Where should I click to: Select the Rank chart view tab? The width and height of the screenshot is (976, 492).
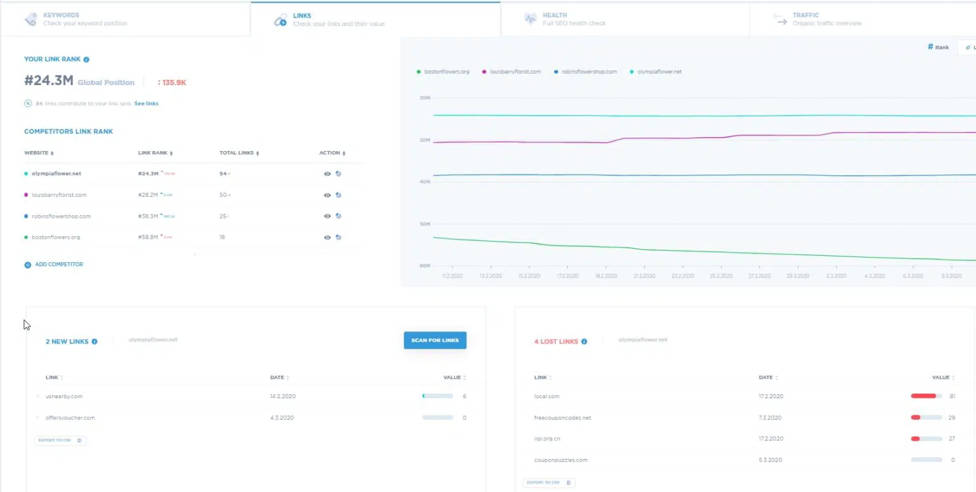click(939, 47)
